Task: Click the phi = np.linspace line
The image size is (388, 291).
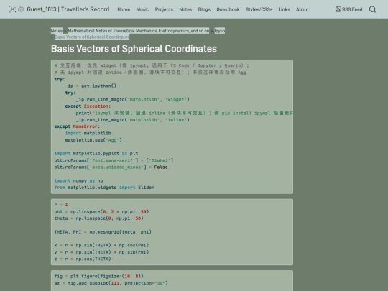Action: 101,211
